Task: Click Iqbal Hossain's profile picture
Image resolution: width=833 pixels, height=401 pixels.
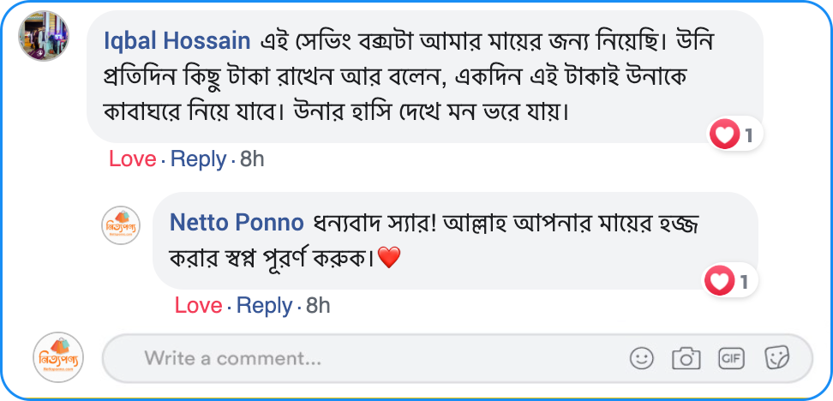Action: coord(44,37)
